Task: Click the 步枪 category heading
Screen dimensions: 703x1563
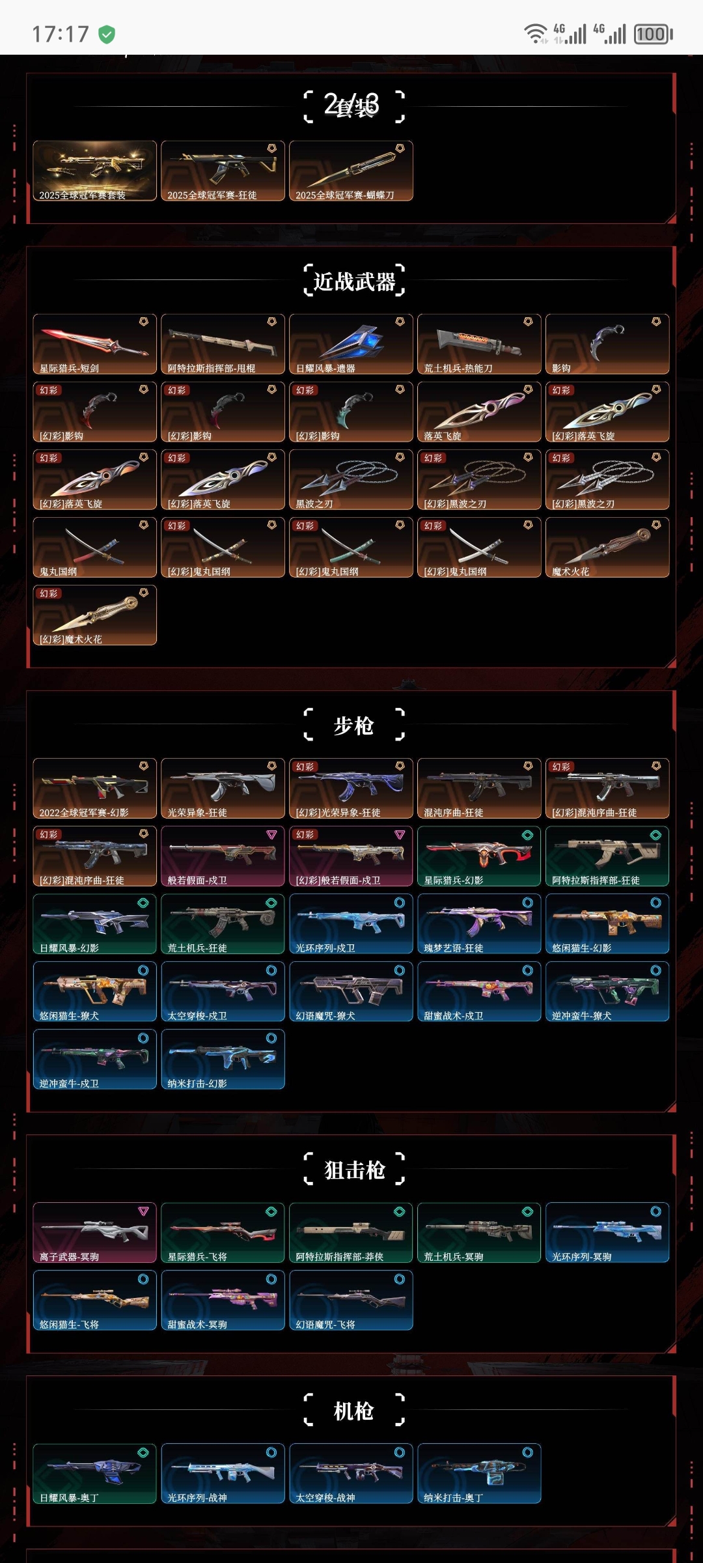Action: [354, 725]
